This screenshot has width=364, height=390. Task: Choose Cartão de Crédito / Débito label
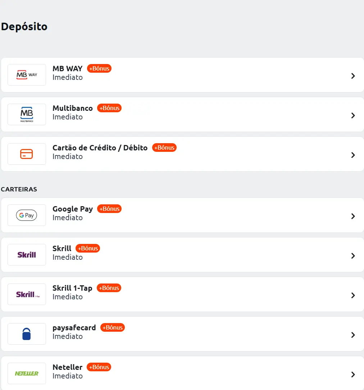point(100,148)
